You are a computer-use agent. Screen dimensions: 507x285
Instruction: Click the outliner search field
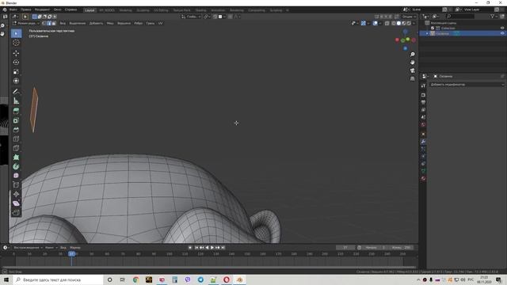460,16
